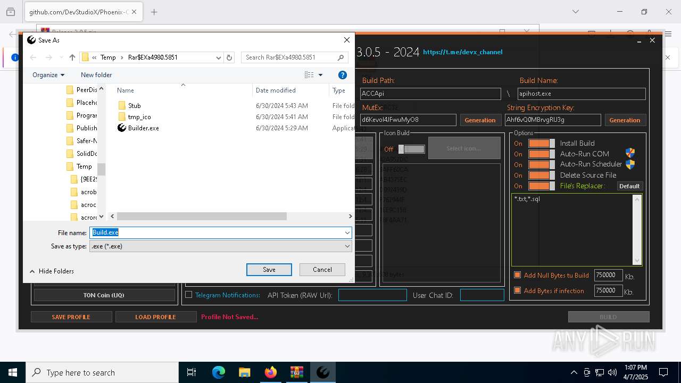Click LOAD PROFILE
This screenshot has width=681, height=383.
click(x=155, y=317)
